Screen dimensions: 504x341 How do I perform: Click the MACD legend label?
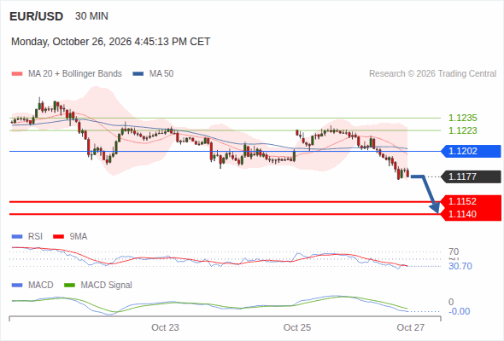pyautogui.click(x=41, y=286)
